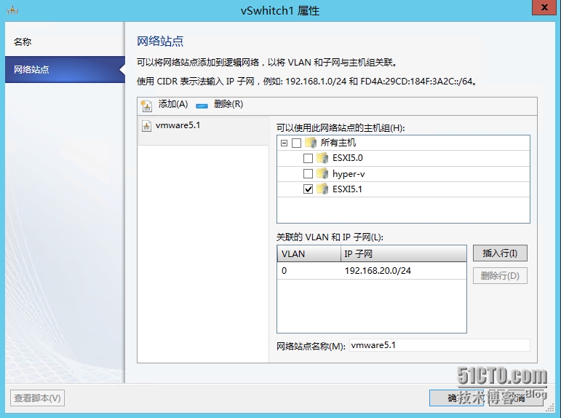Click the VLAN cell with value 0

(x=309, y=271)
